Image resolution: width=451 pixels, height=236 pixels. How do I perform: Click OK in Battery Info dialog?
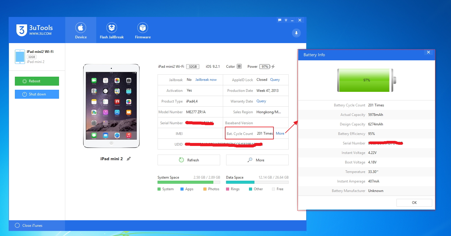point(414,202)
